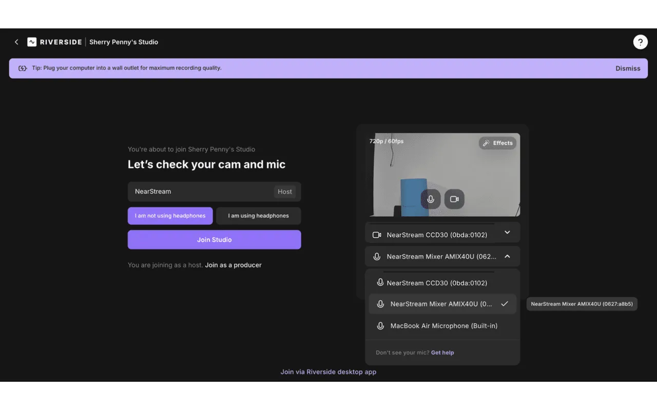Collapse the NearStream Mixer microphone dropdown
This screenshot has width=657, height=410.
[x=442, y=256]
